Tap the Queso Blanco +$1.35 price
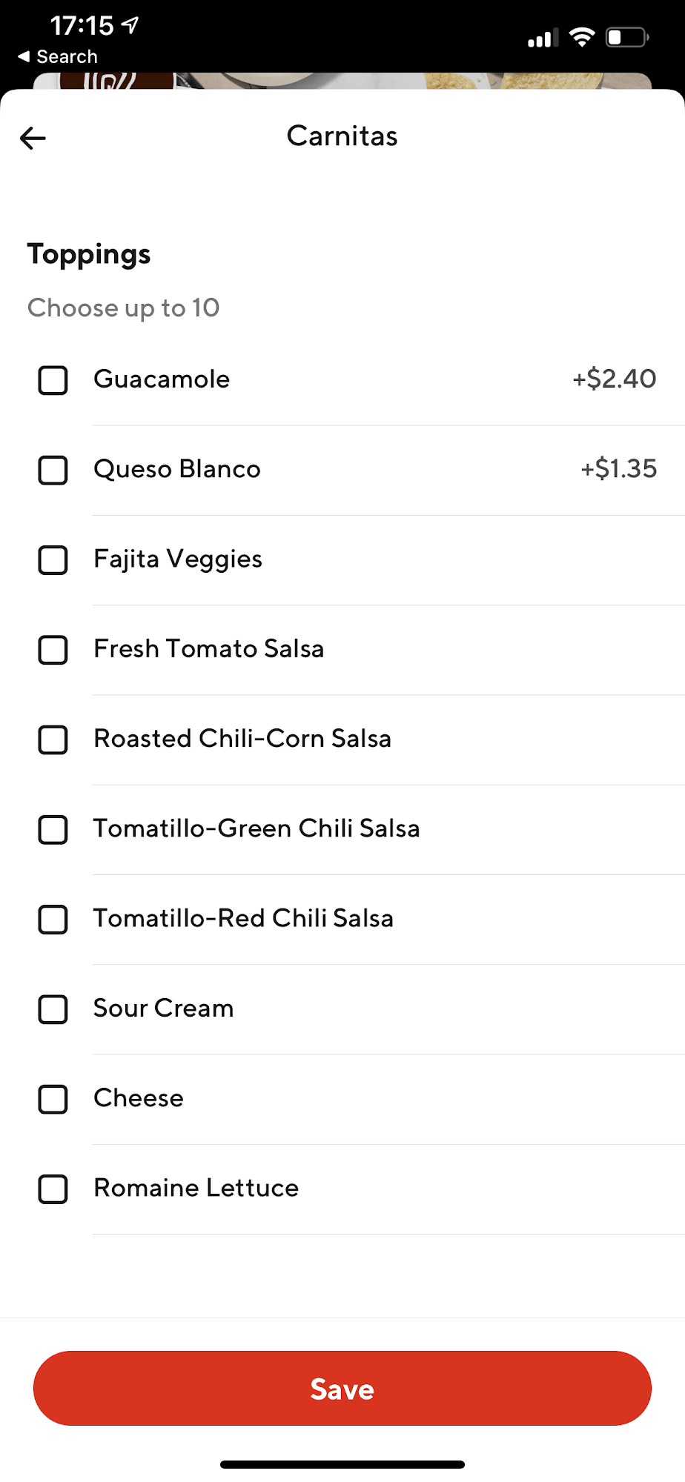Screen dimensions: 685x1482 (x=618, y=469)
